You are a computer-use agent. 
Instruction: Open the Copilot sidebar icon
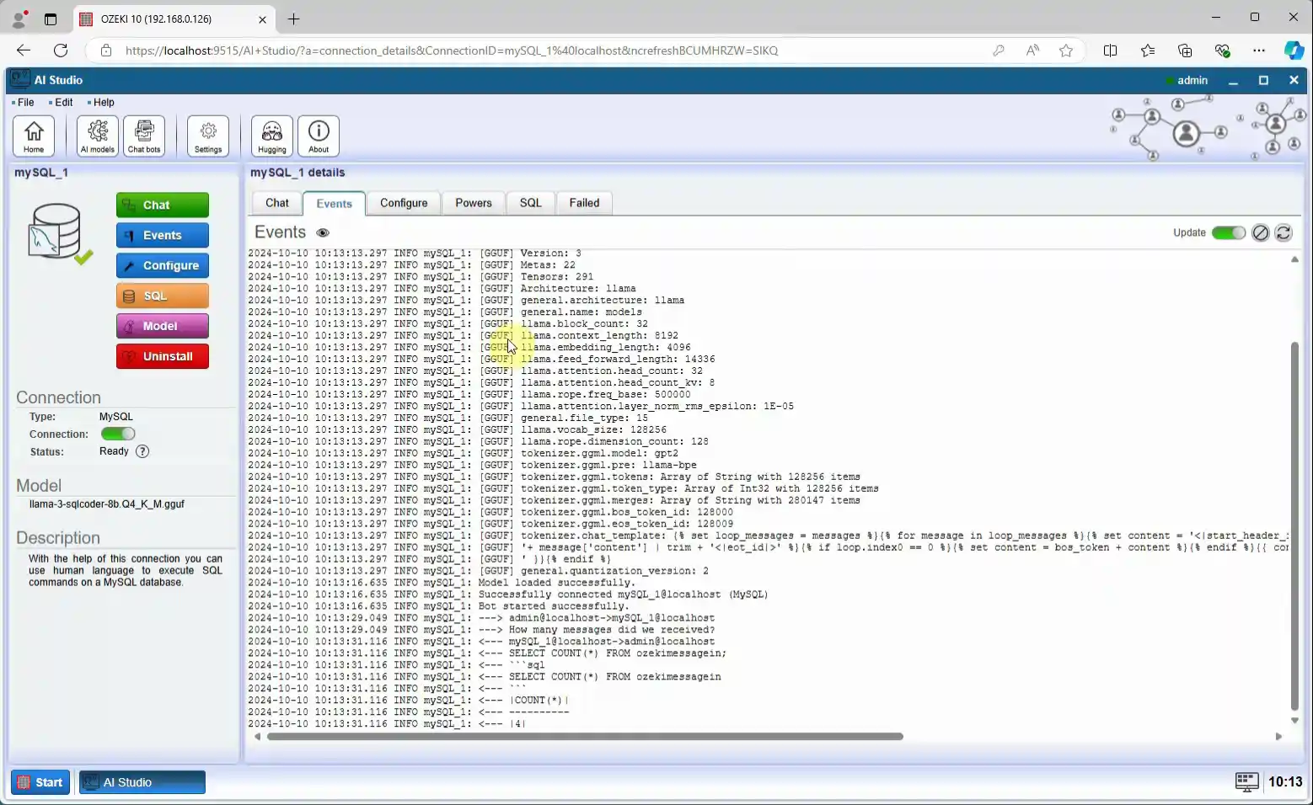click(1294, 51)
